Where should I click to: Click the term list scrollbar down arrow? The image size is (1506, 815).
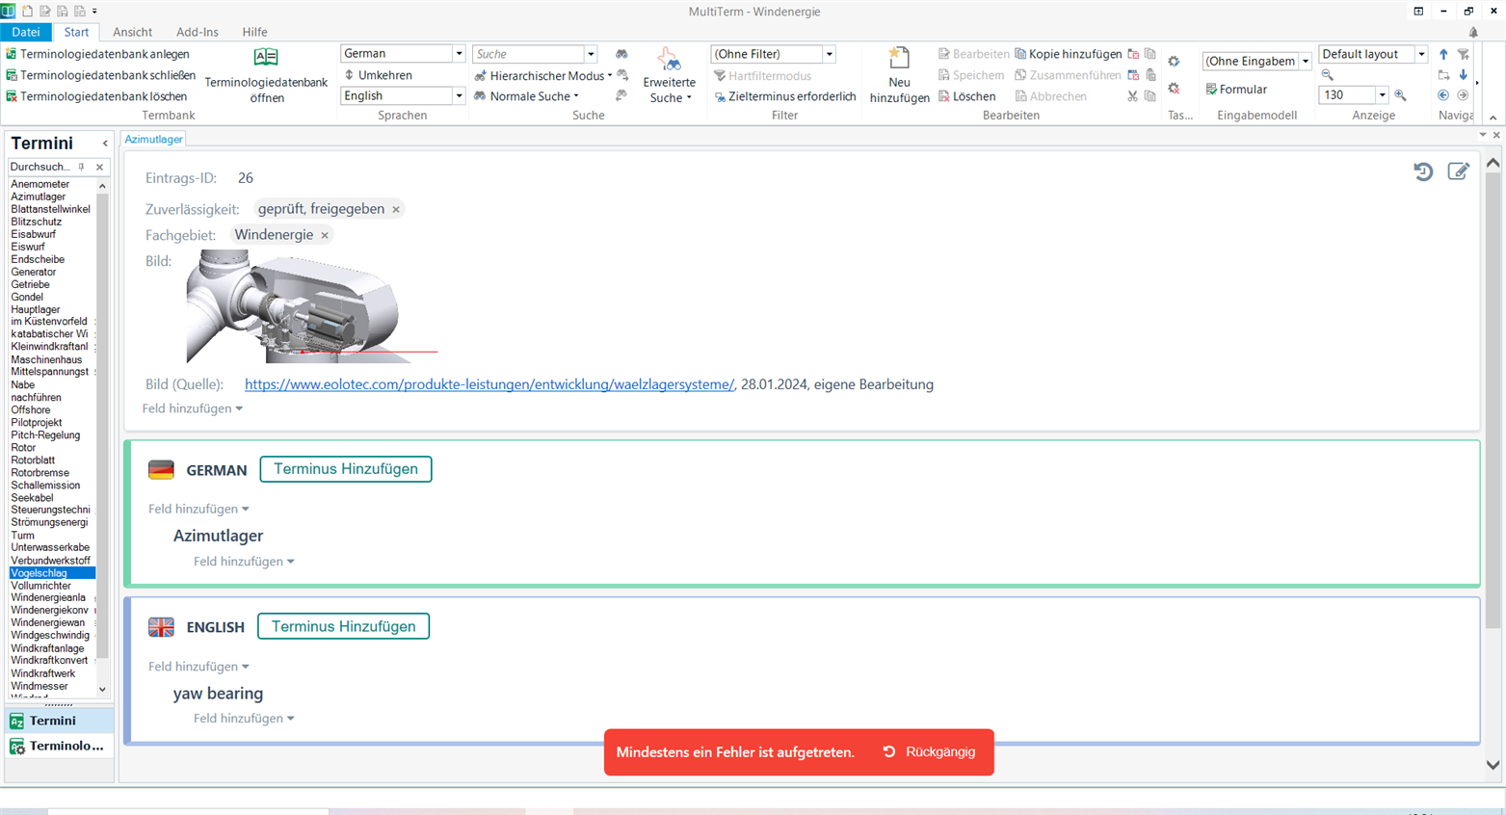[x=102, y=690]
